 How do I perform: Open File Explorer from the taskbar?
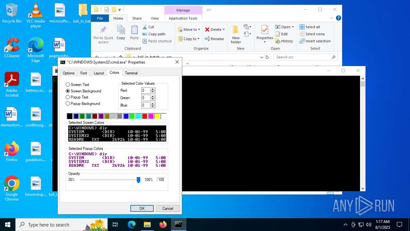coord(147,225)
